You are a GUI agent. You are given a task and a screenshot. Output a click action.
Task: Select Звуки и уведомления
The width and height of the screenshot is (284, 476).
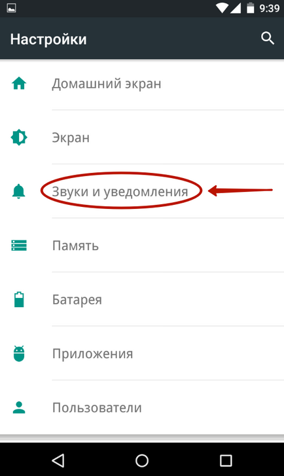pyautogui.click(x=142, y=192)
